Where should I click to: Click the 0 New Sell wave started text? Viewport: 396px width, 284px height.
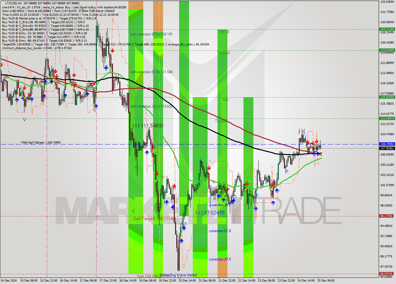[x=97, y=11]
